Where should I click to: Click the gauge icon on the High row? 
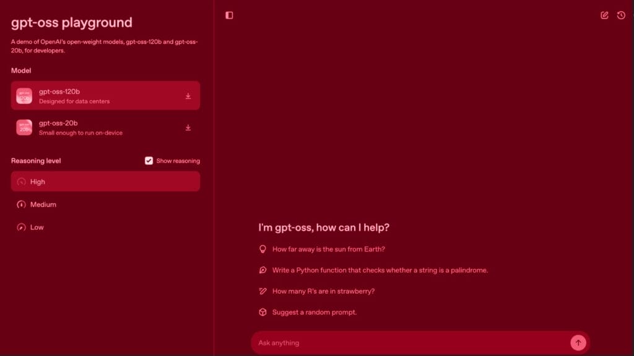22,182
